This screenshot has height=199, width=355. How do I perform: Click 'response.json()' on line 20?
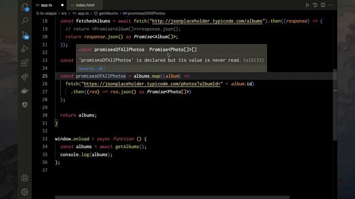pos(104,37)
